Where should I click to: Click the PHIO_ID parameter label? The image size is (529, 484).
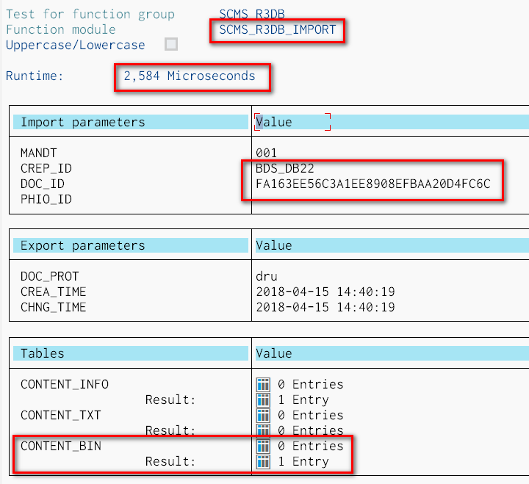pos(46,199)
